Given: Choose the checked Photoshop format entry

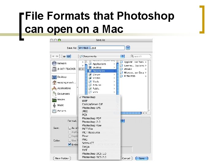Looking at the screenshot, I should [x=99, y=97].
